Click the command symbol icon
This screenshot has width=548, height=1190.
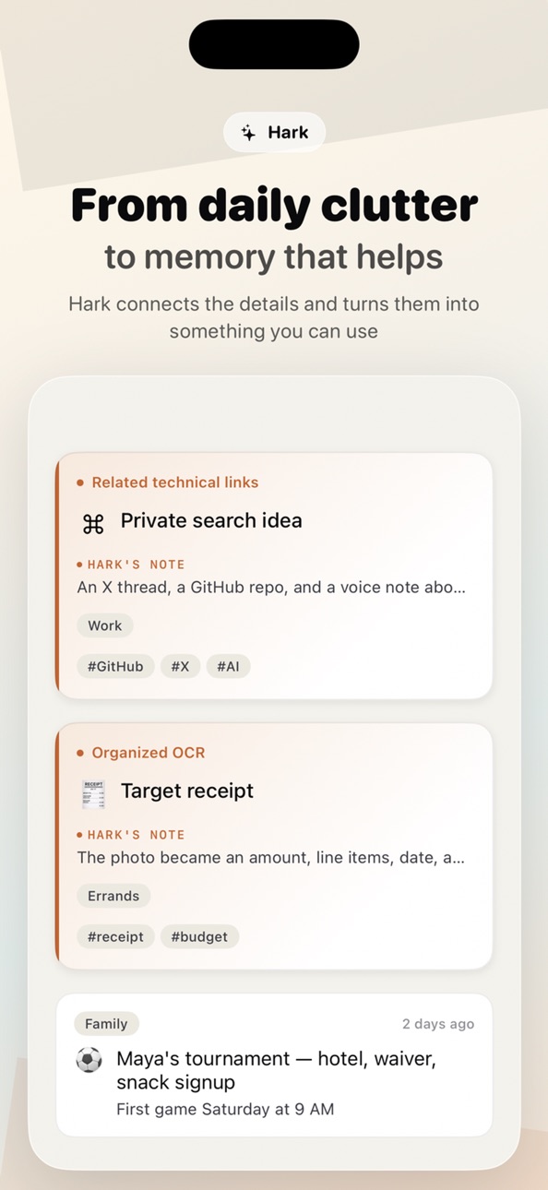coord(93,524)
